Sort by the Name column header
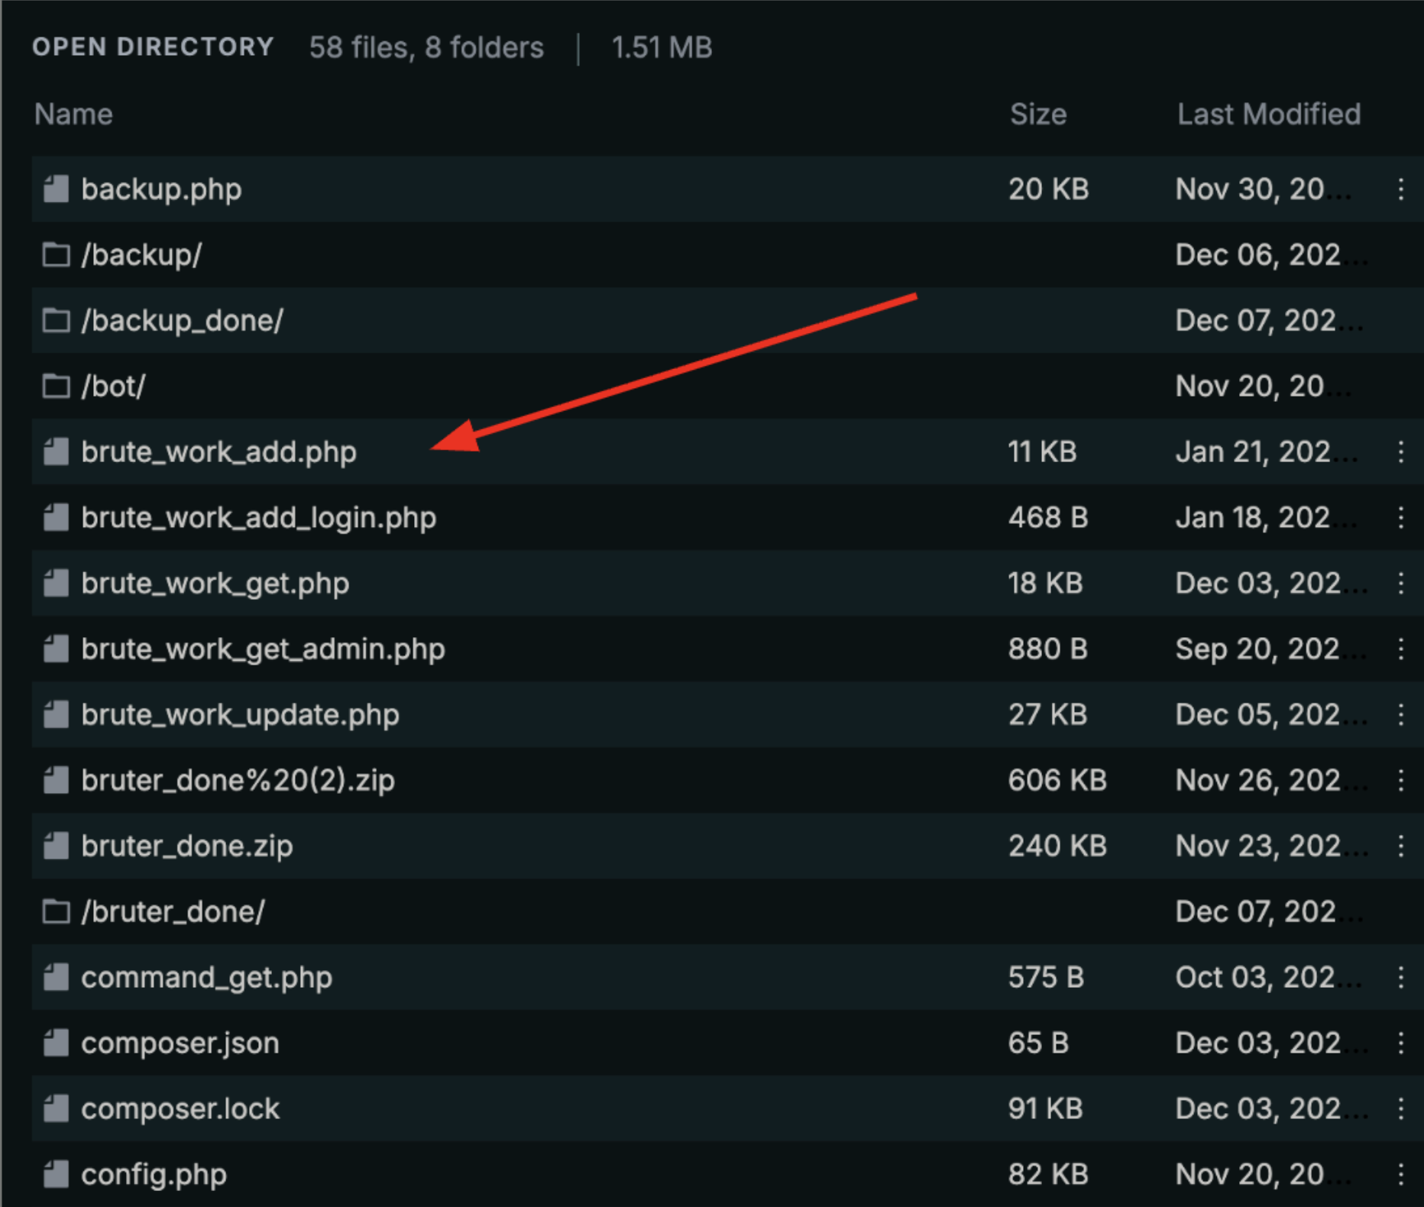Viewport: 1424px width, 1207px height. pos(73,115)
